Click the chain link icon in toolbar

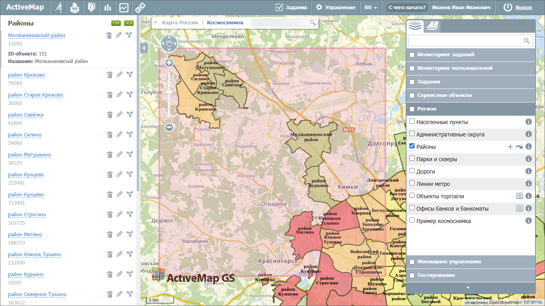pyautogui.click(x=140, y=8)
